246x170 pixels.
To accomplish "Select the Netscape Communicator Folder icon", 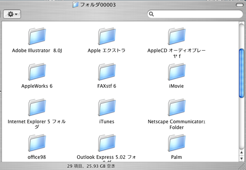I will click(177, 107).
